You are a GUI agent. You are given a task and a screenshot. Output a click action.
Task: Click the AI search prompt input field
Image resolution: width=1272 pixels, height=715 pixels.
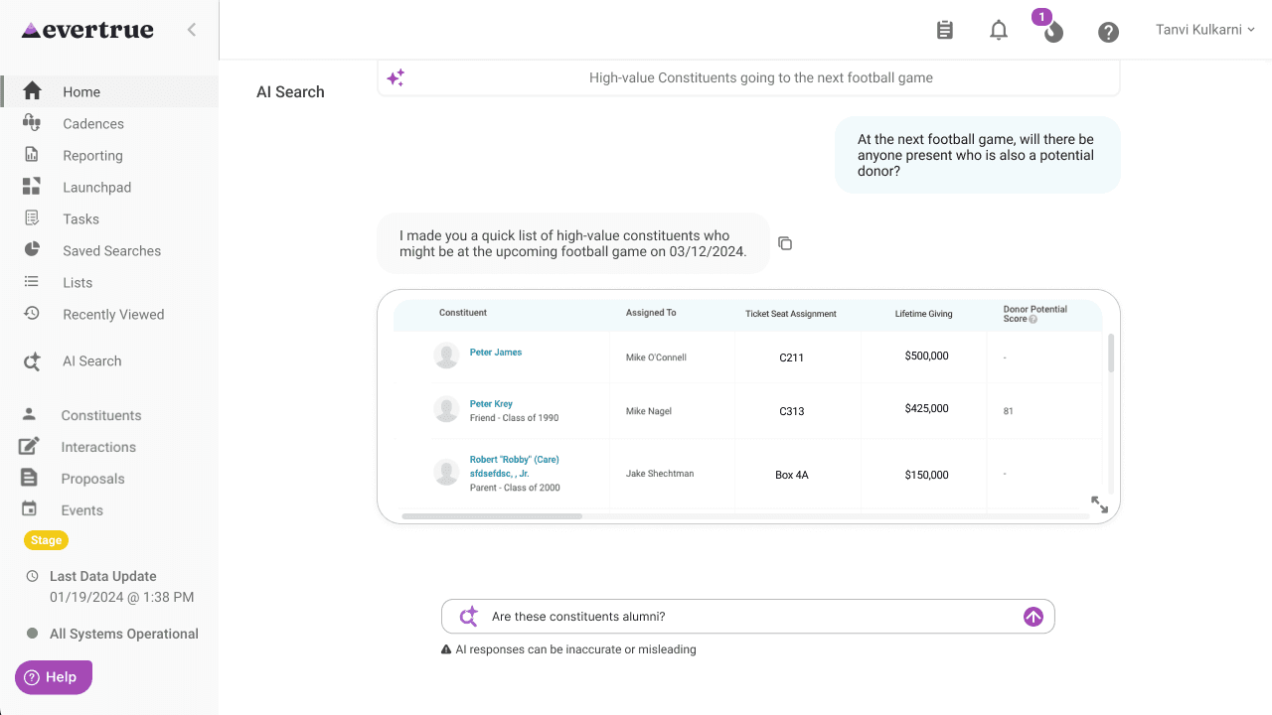747,617
